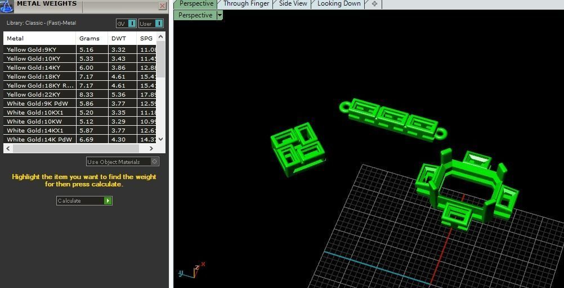
Task: Select the Yellow Gold:9KY row
Action: click(80, 49)
